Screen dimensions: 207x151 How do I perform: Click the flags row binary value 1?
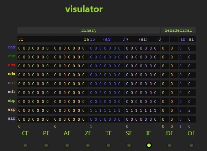[91, 126]
